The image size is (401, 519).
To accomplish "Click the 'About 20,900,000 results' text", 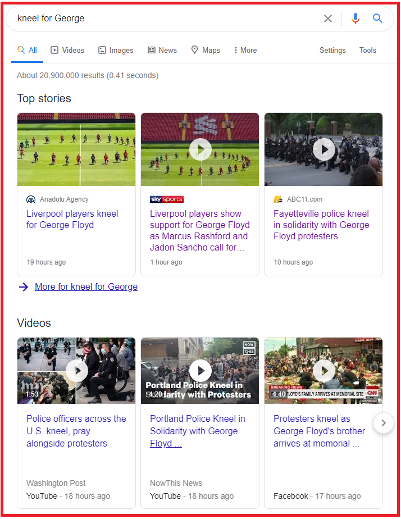I will [x=88, y=75].
